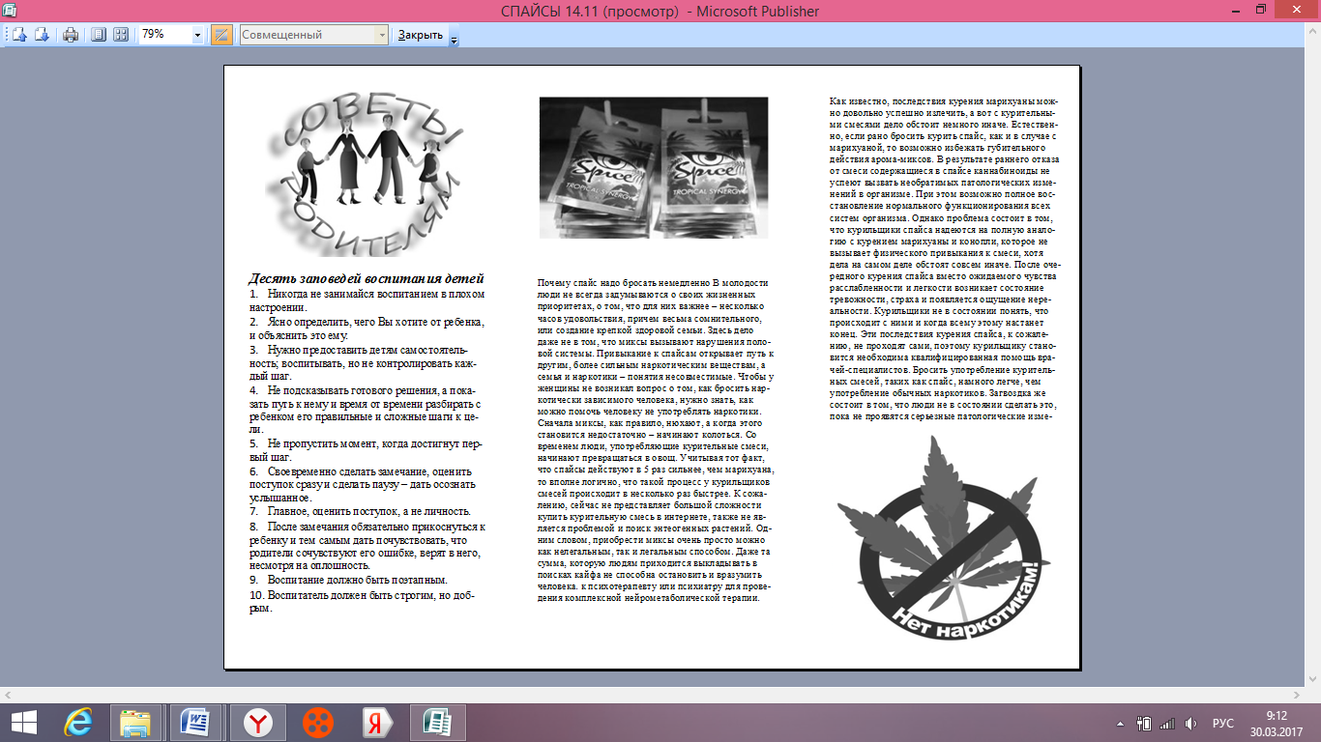Click text '5. Не пропустить момент'
This screenshot has height=742, width=1321.
(x=366, y=443)
